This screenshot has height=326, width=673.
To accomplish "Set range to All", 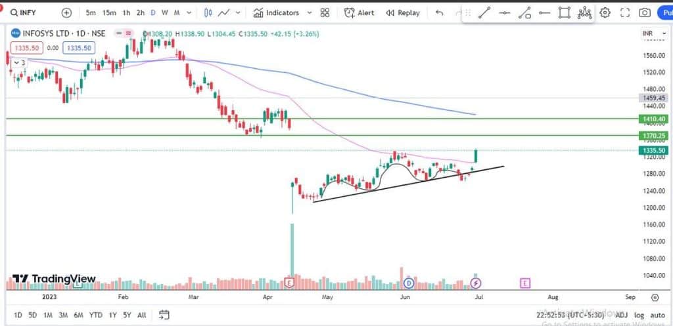I will (x=142, y=316).
